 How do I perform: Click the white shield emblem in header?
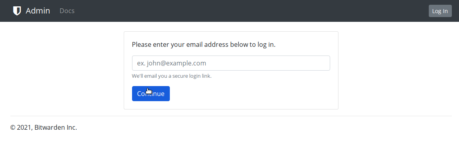[x=17, y=11]
